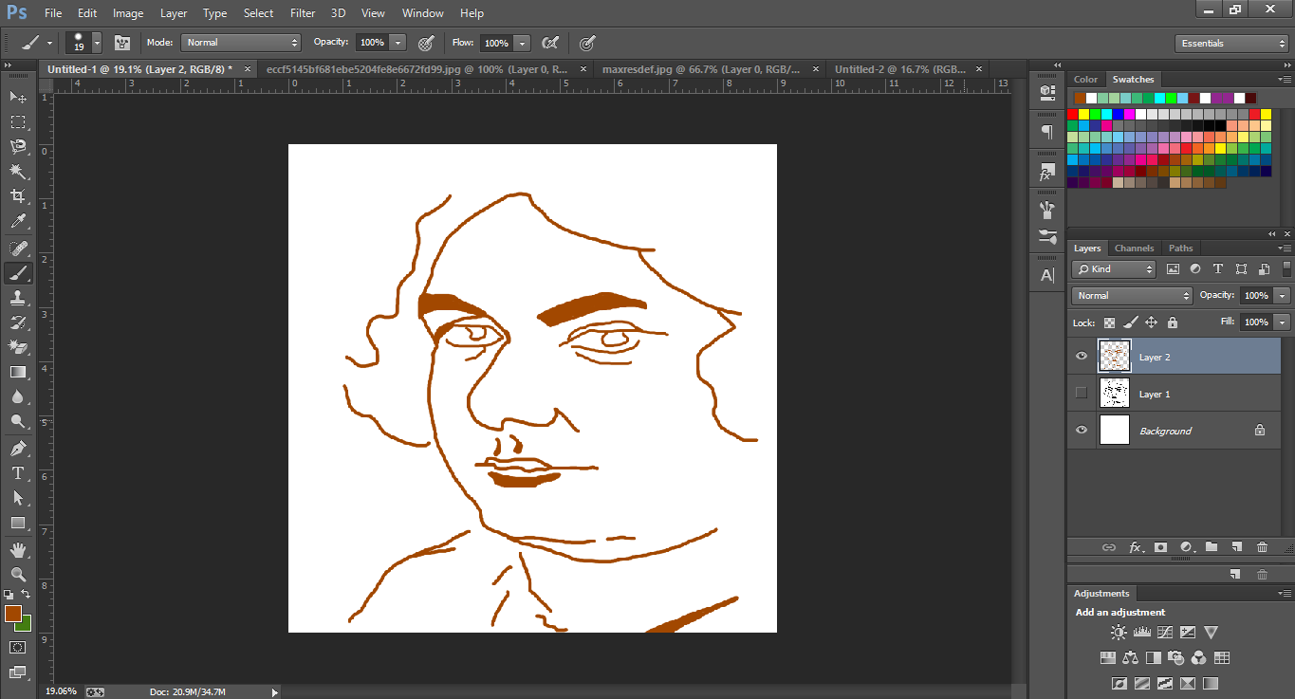Toggle lock transparent pixels
The image size is (1295, 699).
click(x=1109, y=322)
